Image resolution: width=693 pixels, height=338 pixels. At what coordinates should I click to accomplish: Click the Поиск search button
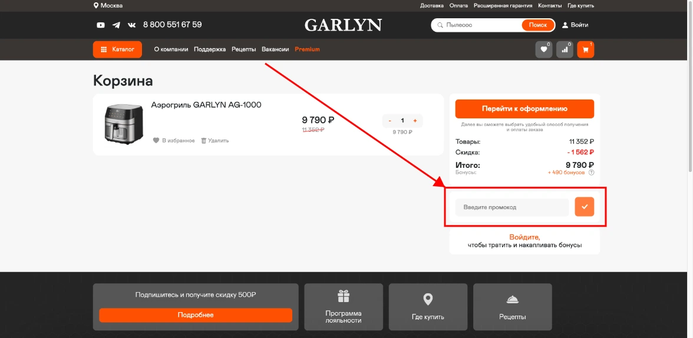538,25
